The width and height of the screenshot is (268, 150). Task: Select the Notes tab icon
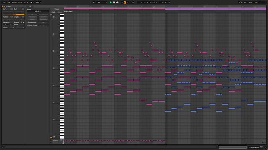30,7
